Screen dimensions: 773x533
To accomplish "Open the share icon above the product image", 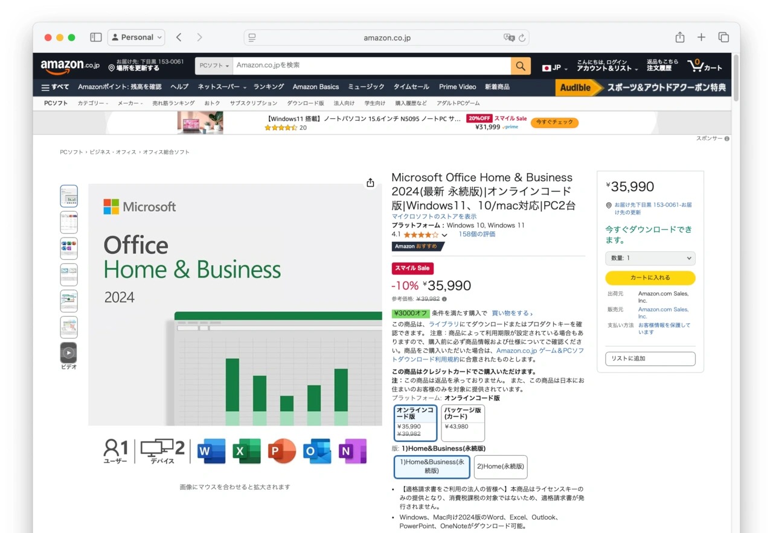I will [x=370, y=182].
